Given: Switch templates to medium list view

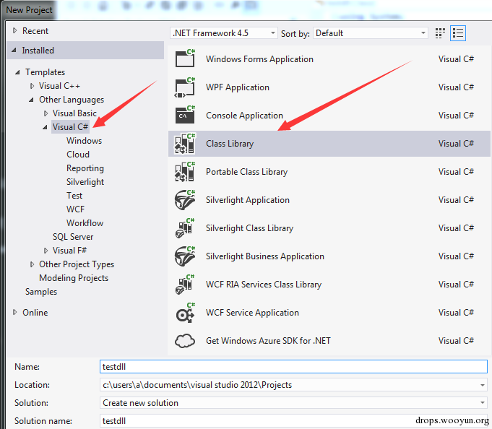Looking at the screenshot, I should click(x=458, y=33).
